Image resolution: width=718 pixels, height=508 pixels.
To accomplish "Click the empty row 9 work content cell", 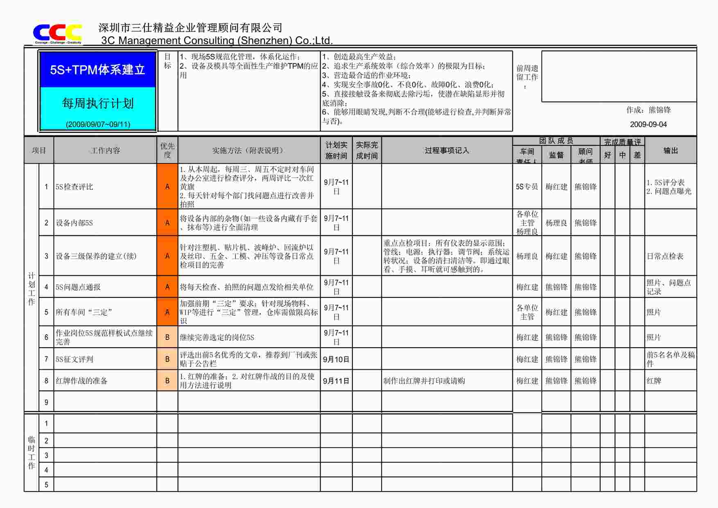I will click(105, 402).
